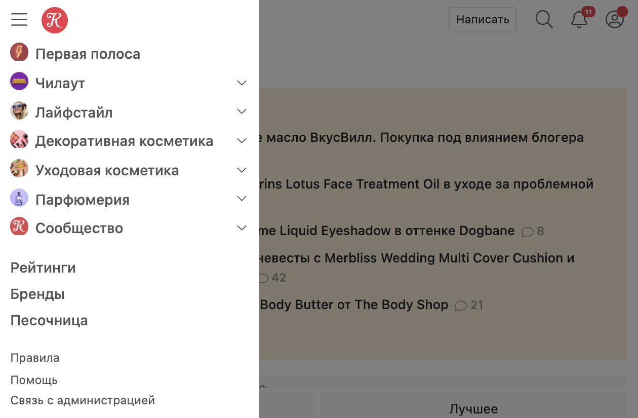The image size is (638, 418).
Task: Open Парфюмерия menu item
Action: click(83, 200)
